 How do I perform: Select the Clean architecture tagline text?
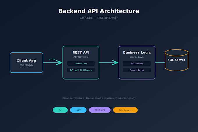99,98
